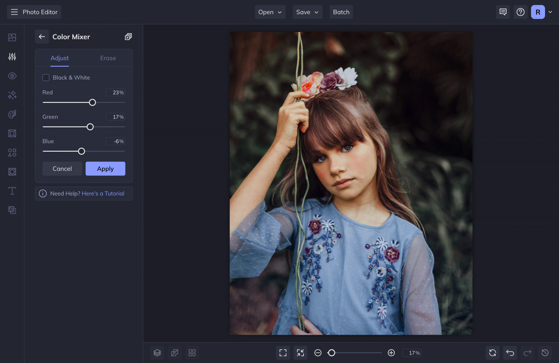Switch to the Erase tab
The image size is (559, 363).
click(108, 58)
